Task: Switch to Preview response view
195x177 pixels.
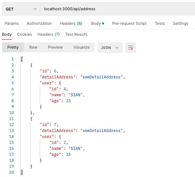Action: (x=55, y=47)
